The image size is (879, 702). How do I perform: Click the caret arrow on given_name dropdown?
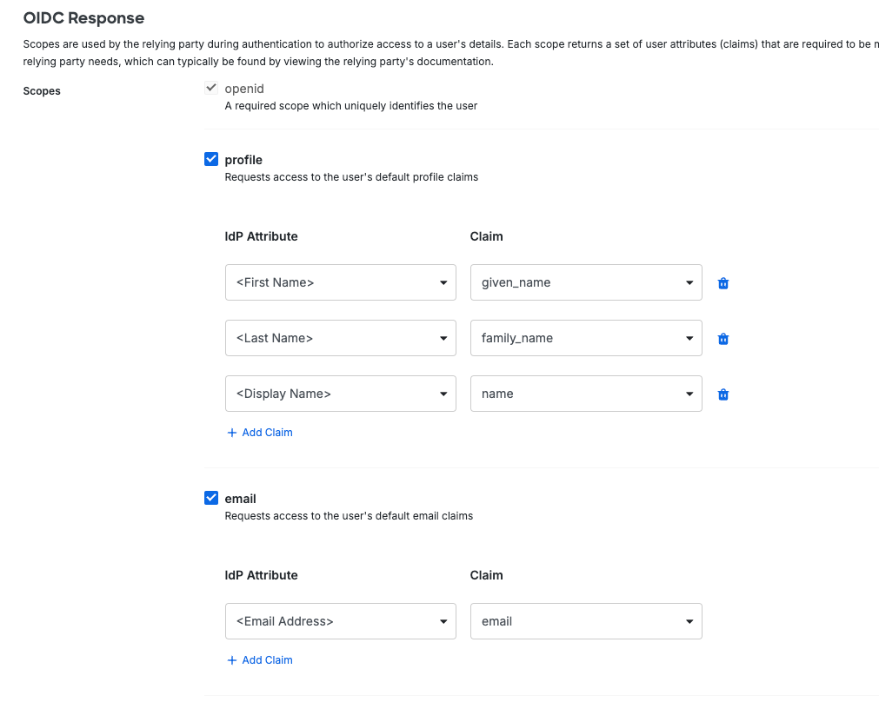tap(689, 283)
